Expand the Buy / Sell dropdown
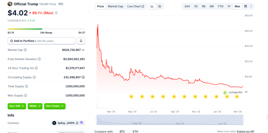The width and height of the screenshot is (268, 133). (x=17, y=106)
